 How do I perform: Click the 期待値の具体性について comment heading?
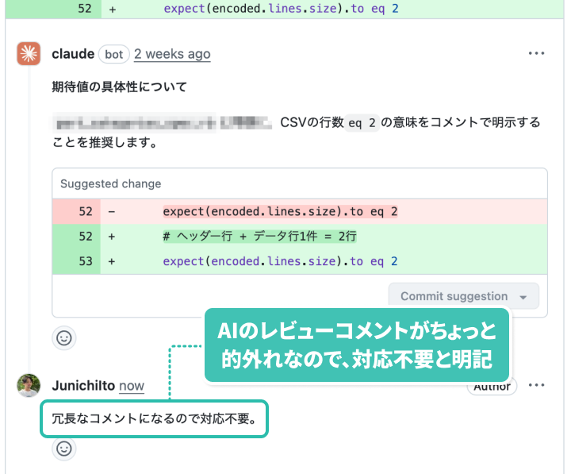119,86
